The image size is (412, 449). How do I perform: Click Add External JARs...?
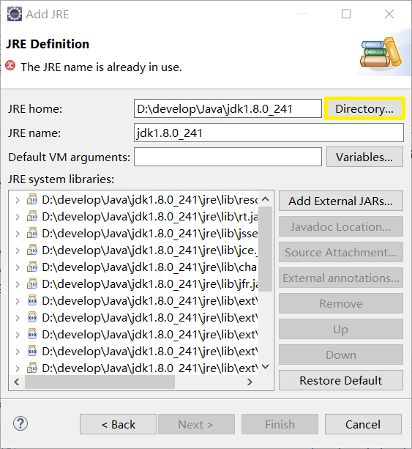pyautogui.click(x=341, y=201)
